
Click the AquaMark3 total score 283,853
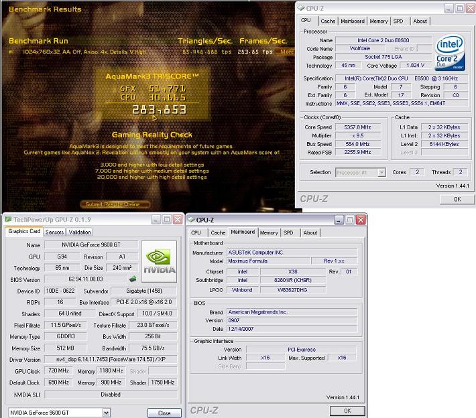160,110
